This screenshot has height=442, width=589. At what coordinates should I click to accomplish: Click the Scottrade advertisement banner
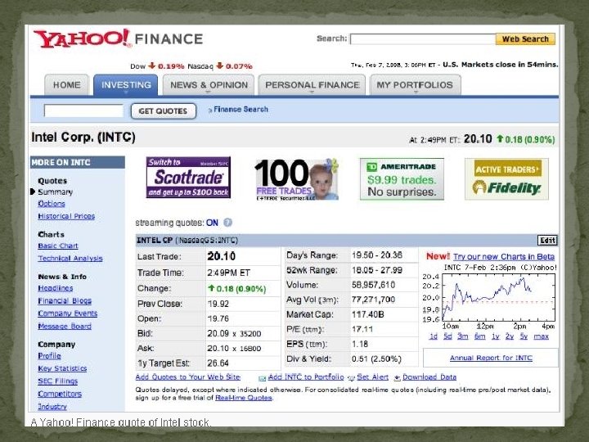click(188, 178)
